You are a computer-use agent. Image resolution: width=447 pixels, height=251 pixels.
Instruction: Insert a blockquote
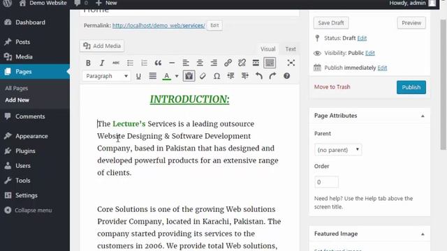click(158, 63)
